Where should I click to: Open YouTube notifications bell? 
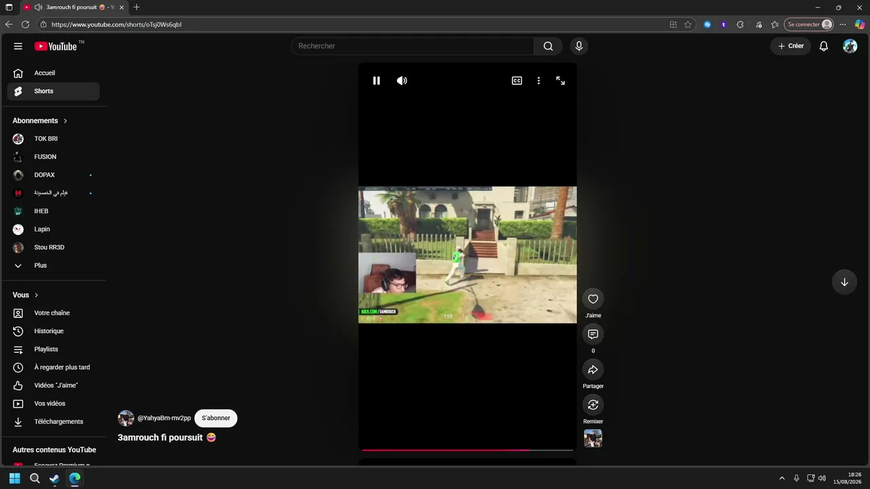(x=824, y=46)
